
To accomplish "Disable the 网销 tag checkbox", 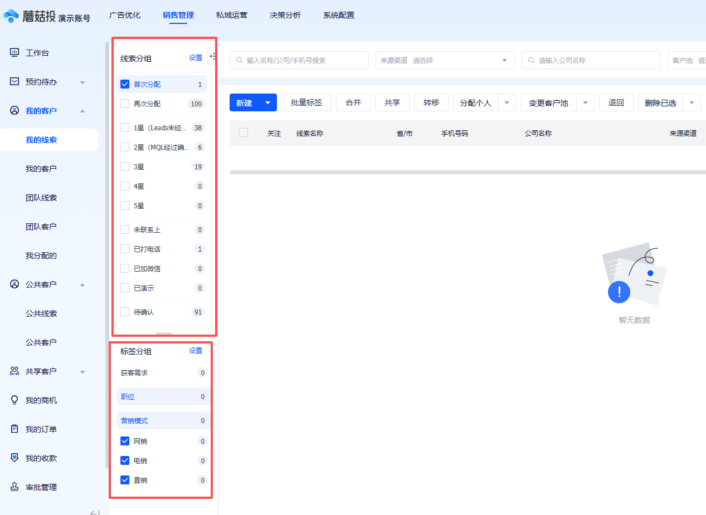I will tap(125, 440).
